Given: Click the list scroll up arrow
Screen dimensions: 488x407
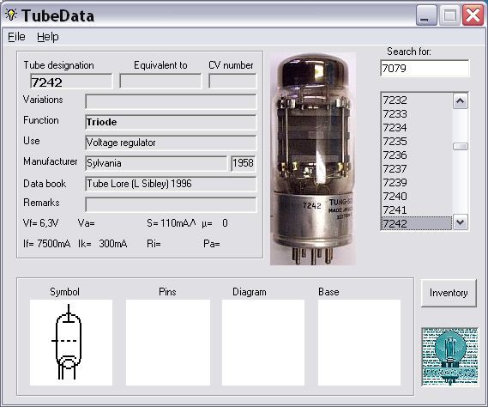Looking at the screenshot, I should tap(461, 101).
